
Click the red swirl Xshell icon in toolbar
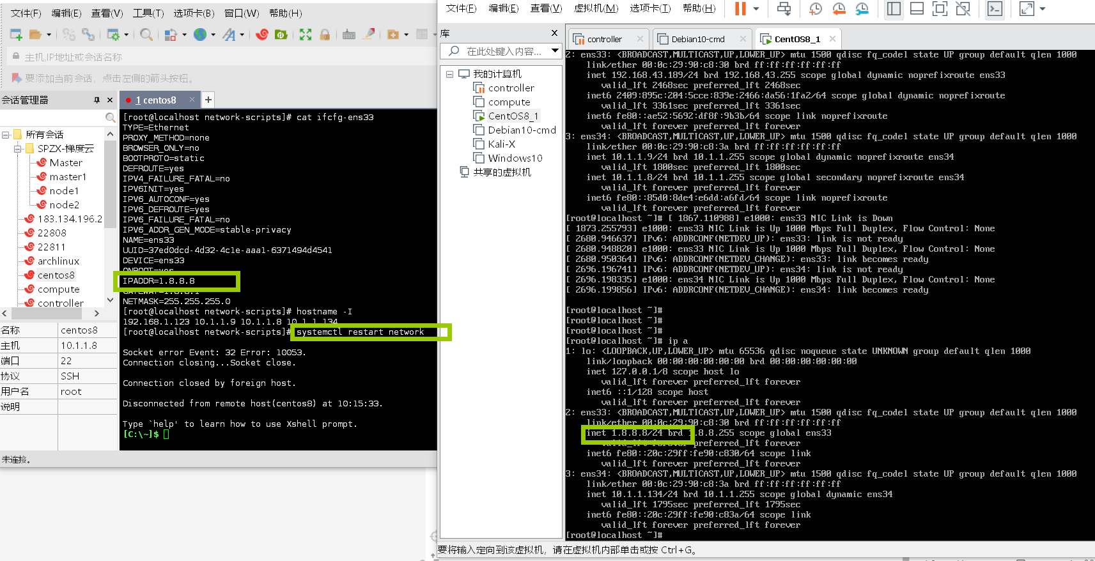261,35
